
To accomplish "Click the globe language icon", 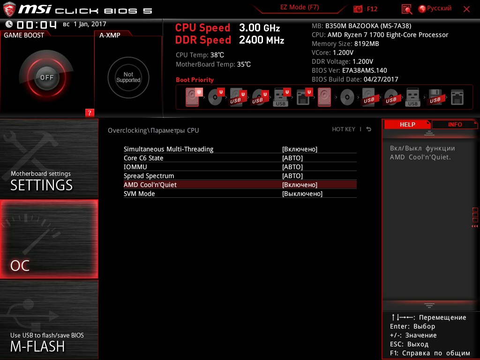I will coord(422,9).
